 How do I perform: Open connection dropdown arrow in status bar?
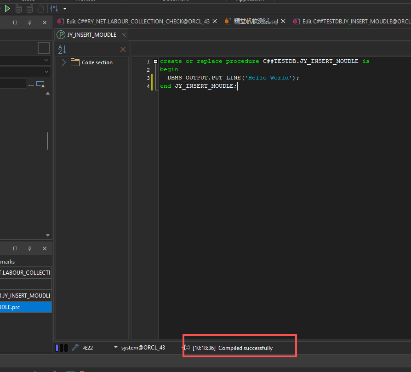115,347
